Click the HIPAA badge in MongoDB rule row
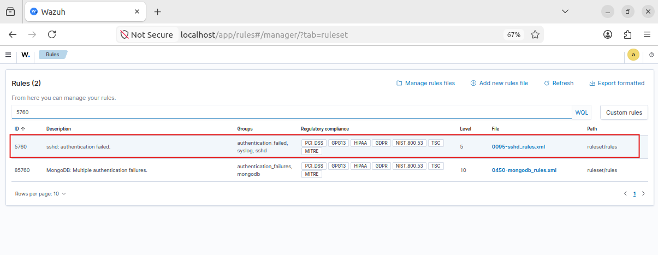This screenshot has height=255, width=658. coord(360,166)
